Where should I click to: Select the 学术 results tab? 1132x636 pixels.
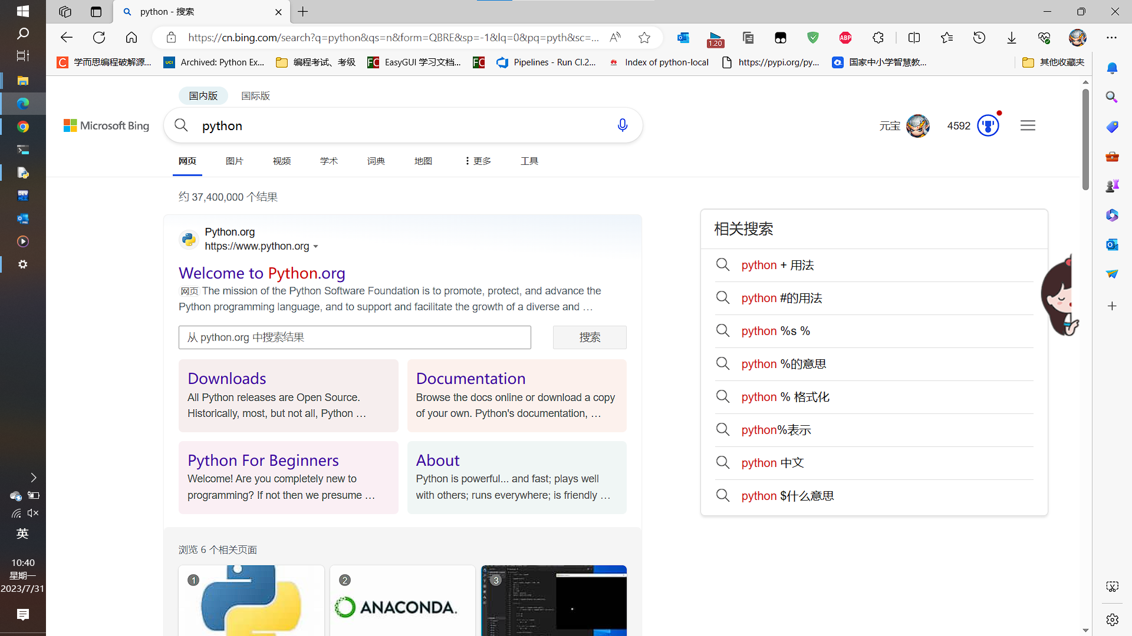(329, 161)
